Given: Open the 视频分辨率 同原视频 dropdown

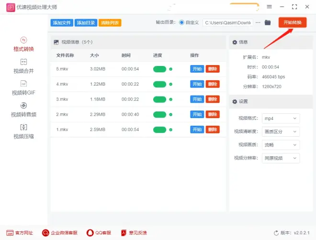Looking at the screenshot, I should [x=281, y=158].
